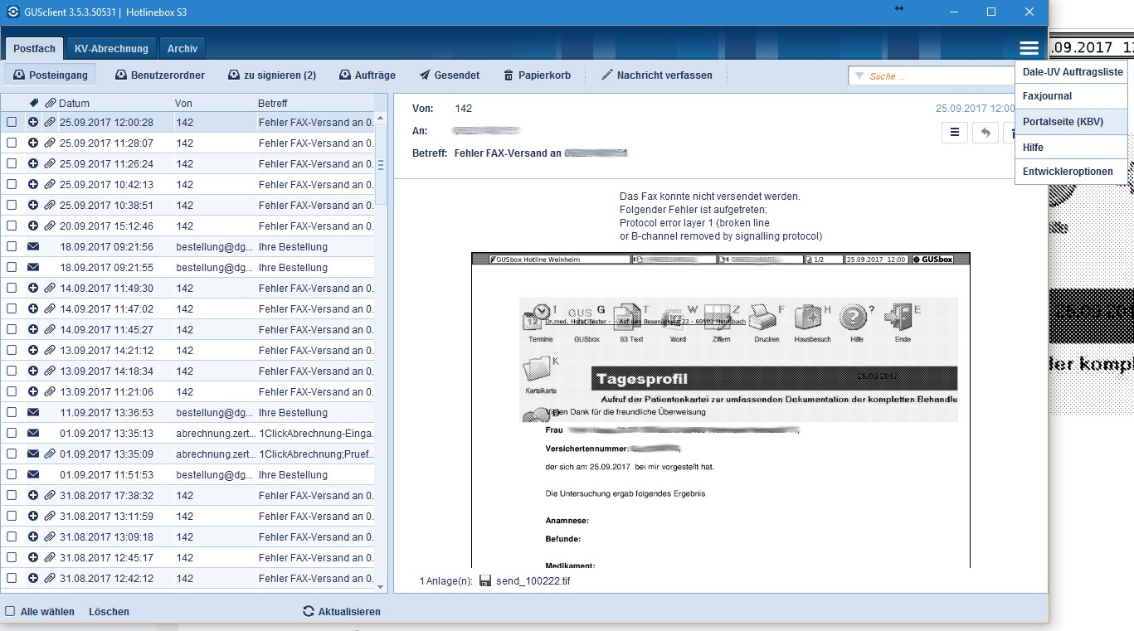Open Posteingang inbox folder

point(51,75)
